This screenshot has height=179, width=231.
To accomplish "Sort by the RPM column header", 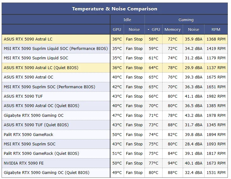I will point(216,30).
